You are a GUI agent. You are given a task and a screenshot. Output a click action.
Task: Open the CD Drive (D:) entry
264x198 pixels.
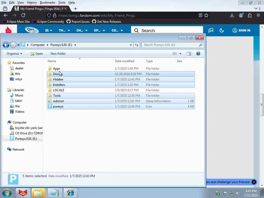(29, 133)
